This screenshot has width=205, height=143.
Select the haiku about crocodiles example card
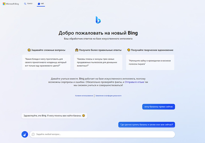[x=150, y=62]
